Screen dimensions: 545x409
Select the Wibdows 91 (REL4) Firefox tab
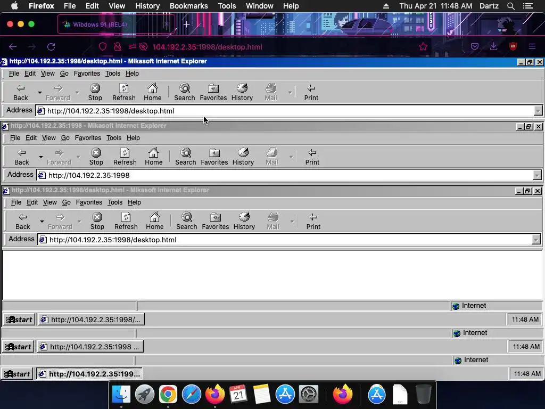[116, 24]
